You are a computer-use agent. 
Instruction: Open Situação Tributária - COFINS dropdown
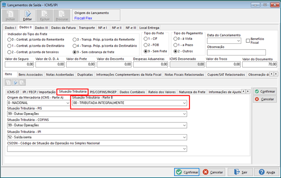[x=184, y=125]
